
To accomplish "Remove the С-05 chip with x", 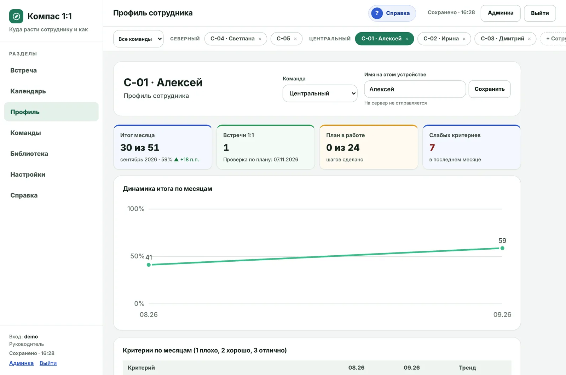I will (x=295, y=39).
